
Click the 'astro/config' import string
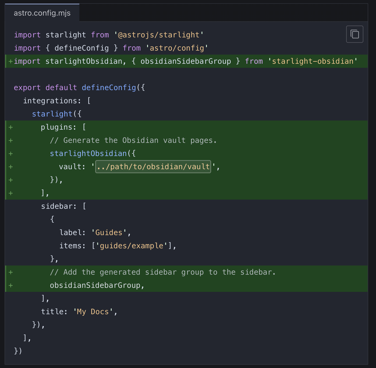177,48
